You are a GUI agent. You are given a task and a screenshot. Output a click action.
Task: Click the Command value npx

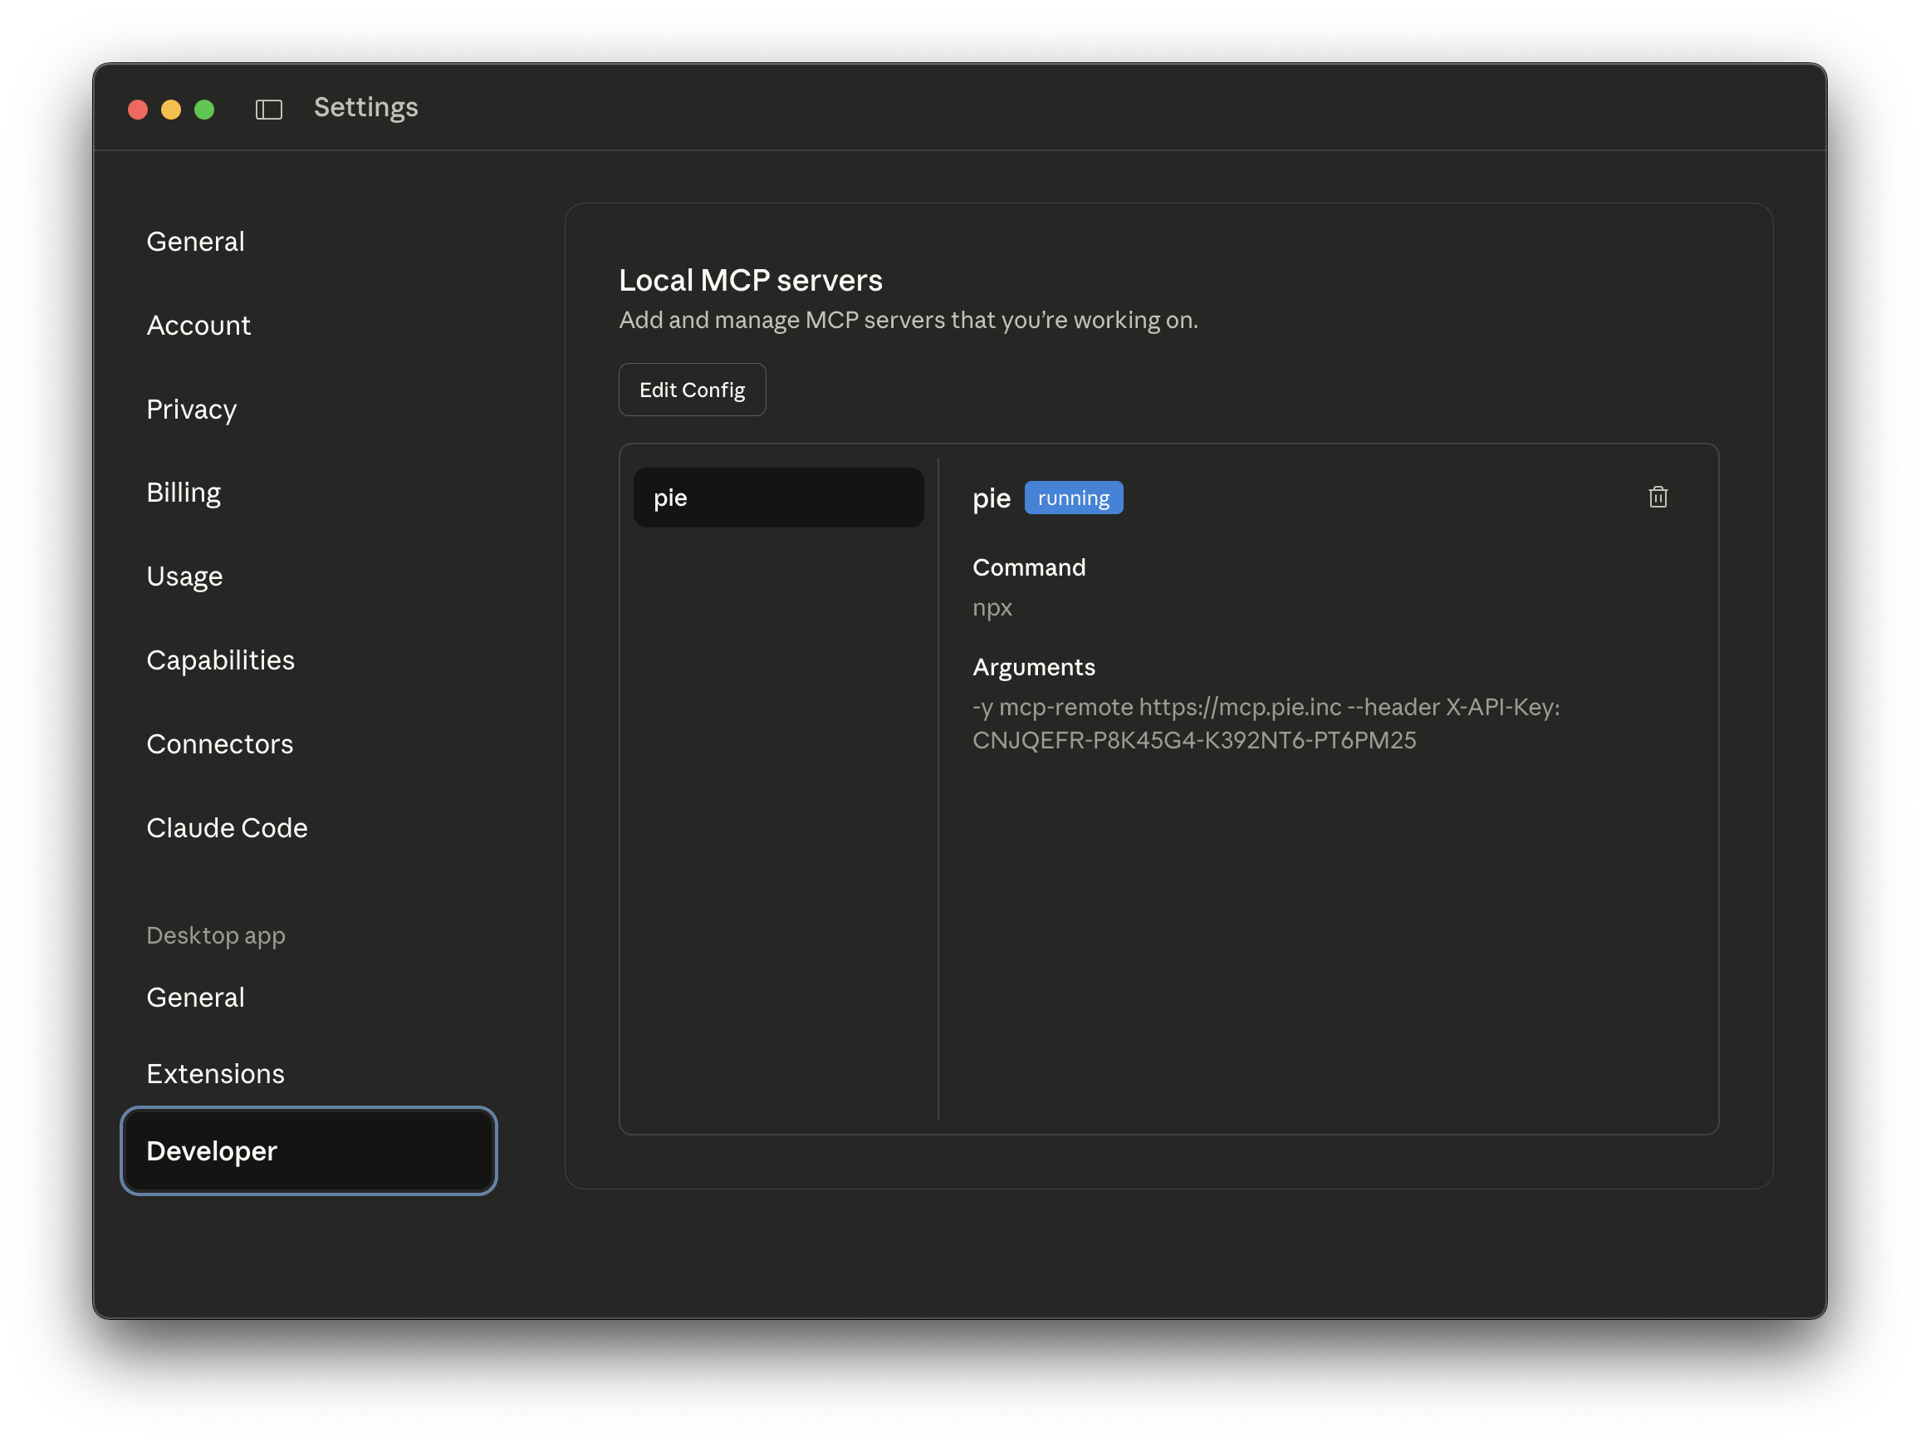(992, 608)
